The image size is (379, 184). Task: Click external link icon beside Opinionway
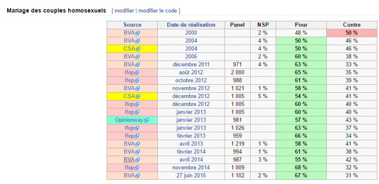[146, 120]
